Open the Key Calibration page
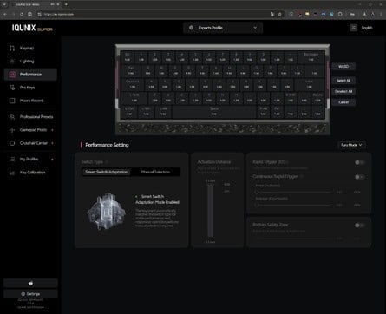The height and width of the screenshot is (314, 386). pos(30,173)
